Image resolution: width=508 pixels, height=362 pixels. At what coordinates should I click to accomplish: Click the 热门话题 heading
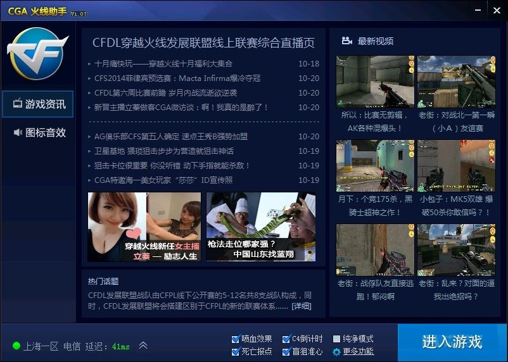(x=103, y=281)
